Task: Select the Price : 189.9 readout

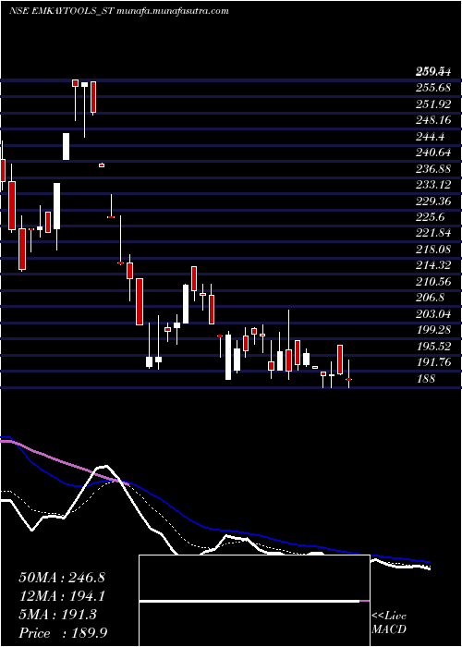Action: pyautogui.click(x=64, y=633)
